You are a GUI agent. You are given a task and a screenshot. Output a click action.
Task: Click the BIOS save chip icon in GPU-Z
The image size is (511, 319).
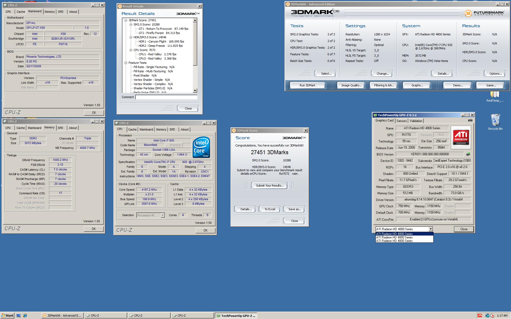click(x=468, y=154)
